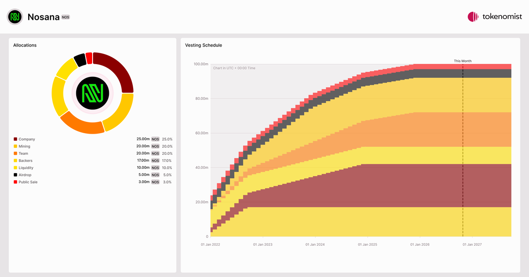Click the 17.00m Backers amount

(x=143, y=160)
